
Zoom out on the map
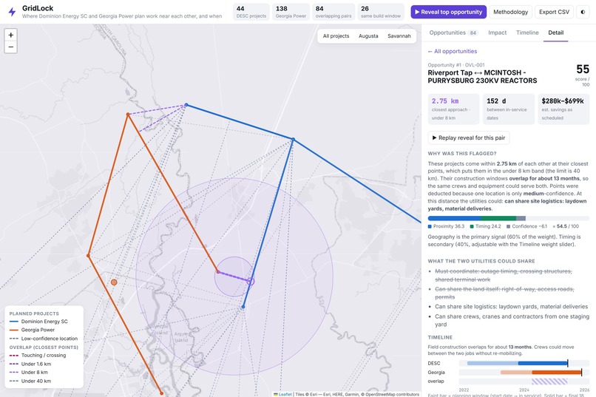point(10,47)
